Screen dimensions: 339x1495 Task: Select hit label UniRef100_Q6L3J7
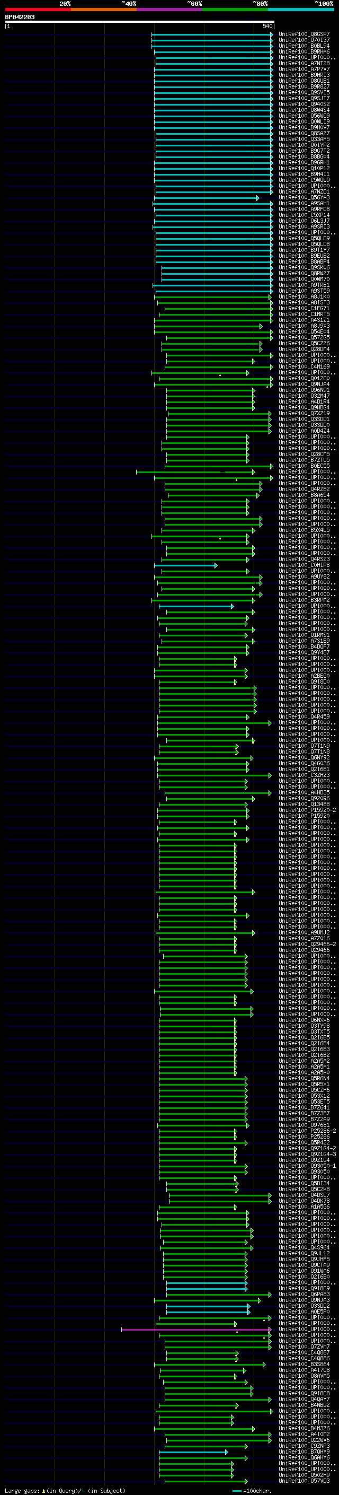(x=304, y=221)
